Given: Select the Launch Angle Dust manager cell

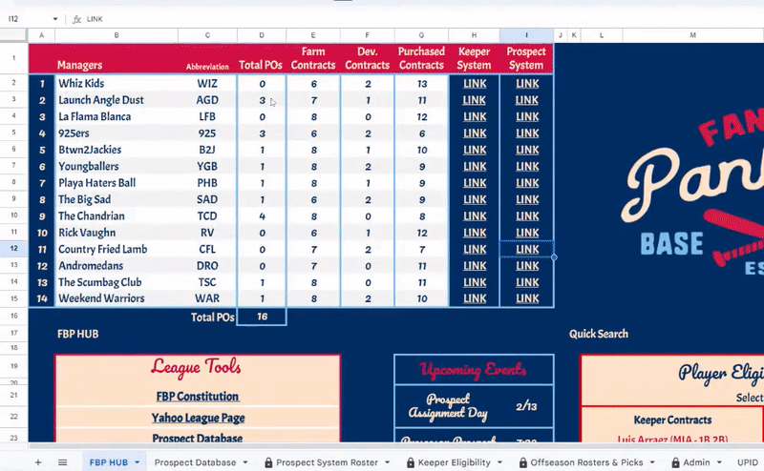Looking at the screenshot, I should click(117, 100).
